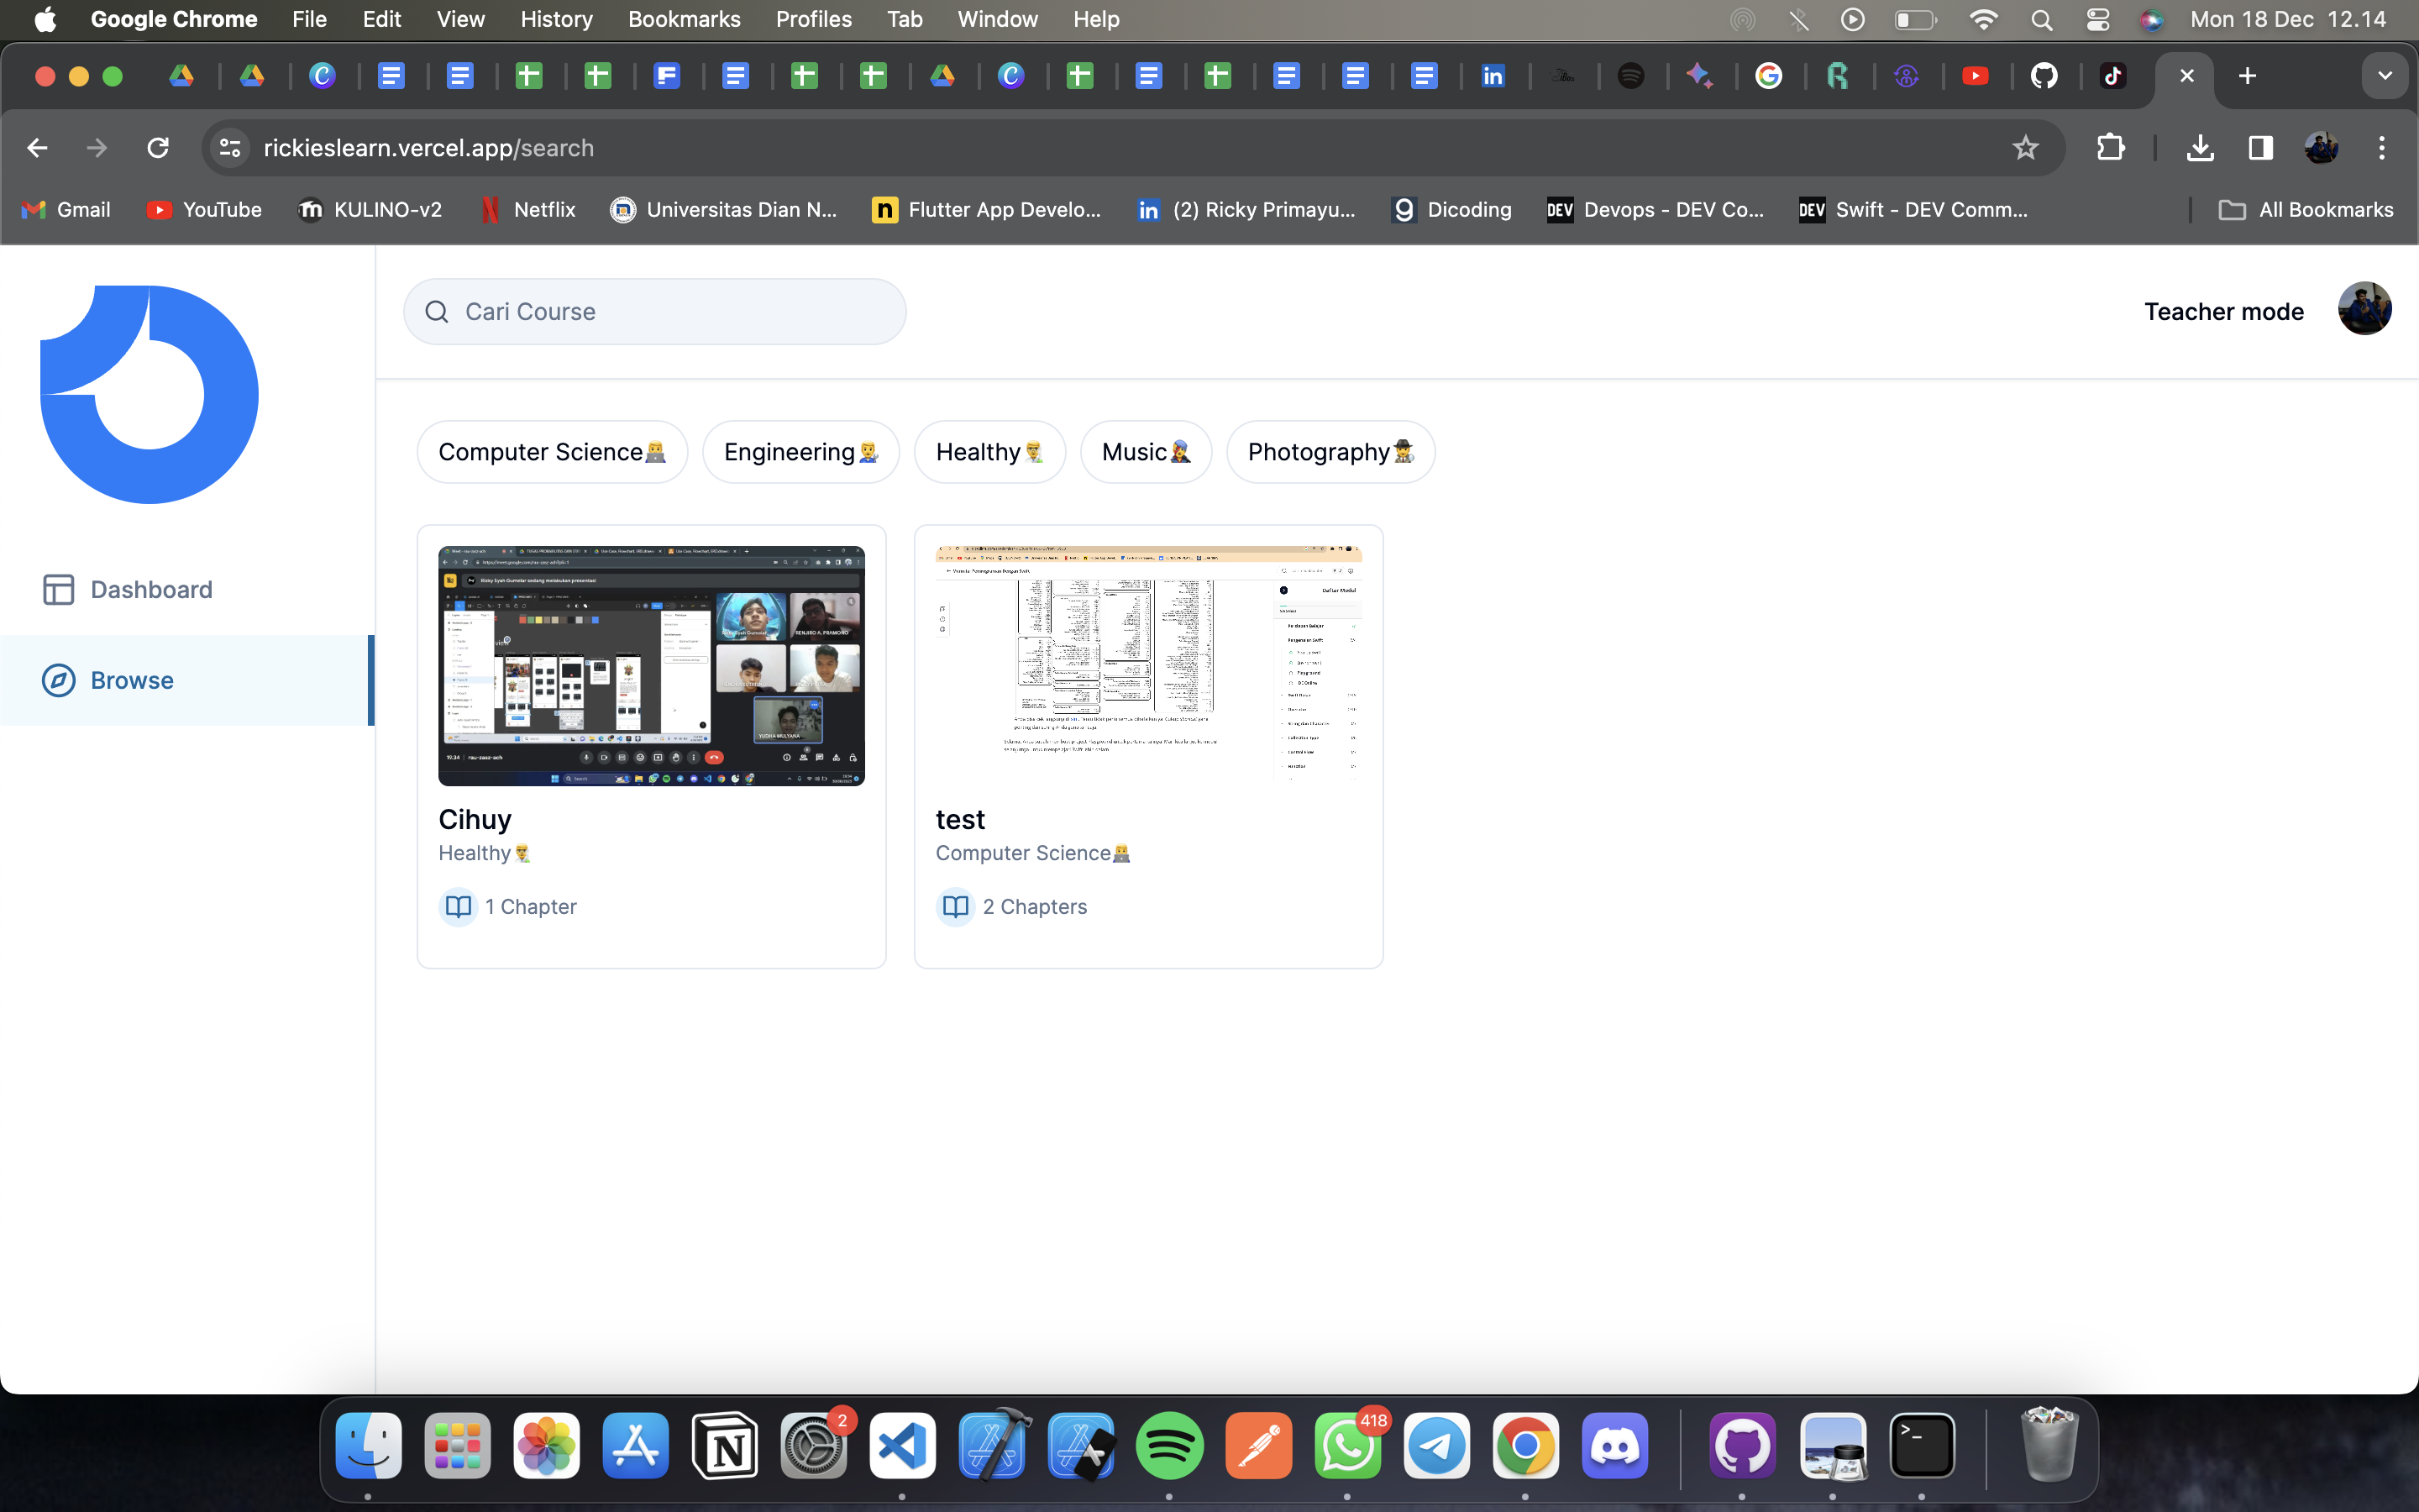
Task: Expand the All Bookmarks folder
Action: 2306,209
